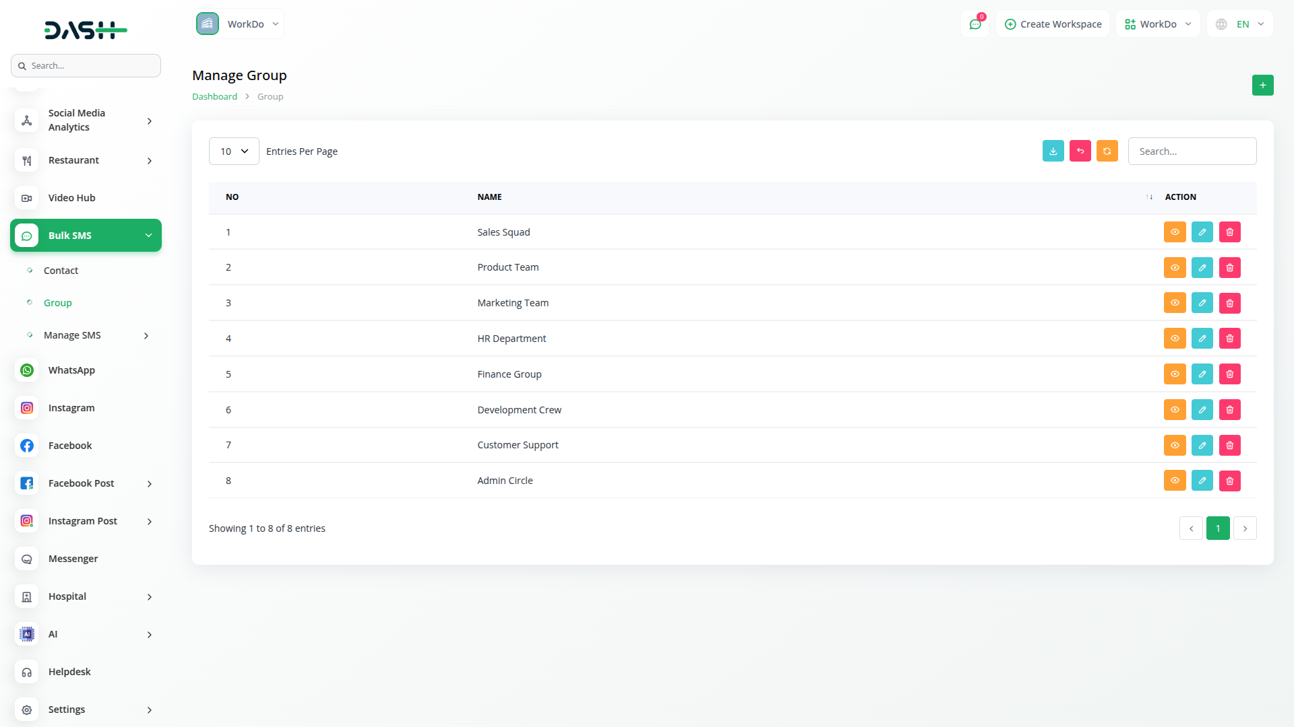Follow the Dashboard breadcrumb link
Screen dimensions: 1294x727
[x=214, y=97]
